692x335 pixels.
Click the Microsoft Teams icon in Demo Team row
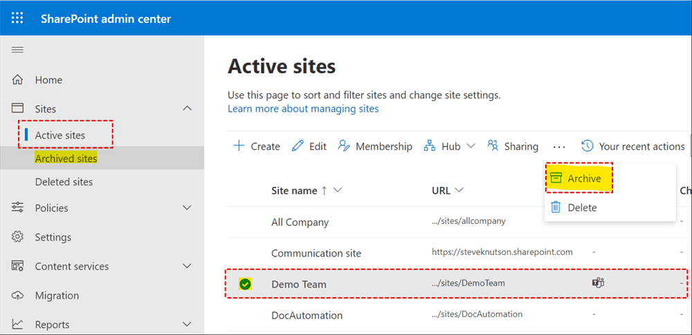tap(598, 283)
